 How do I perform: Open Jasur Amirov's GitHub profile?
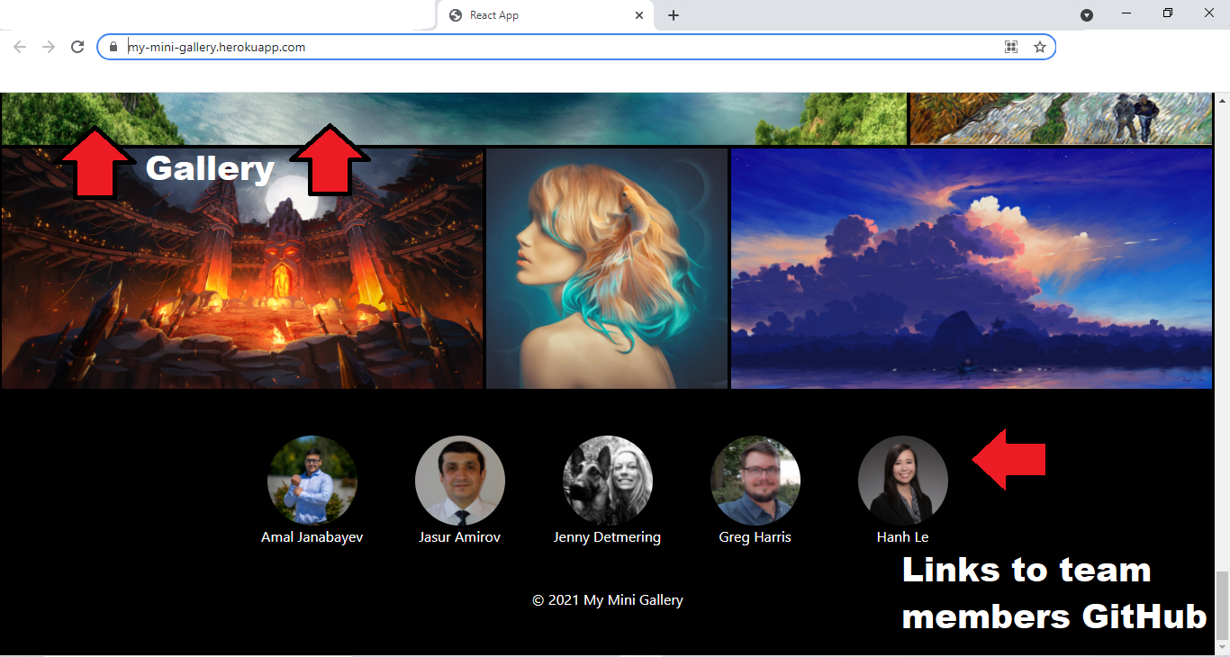[459, 481]
